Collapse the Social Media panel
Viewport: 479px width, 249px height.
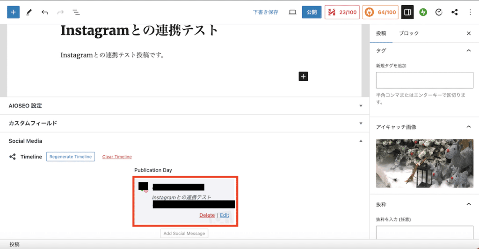tap(361, 141)
